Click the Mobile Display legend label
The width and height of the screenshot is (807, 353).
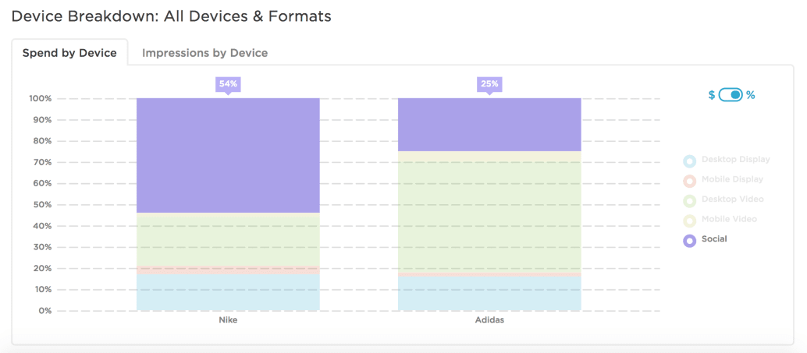pos(732,179)
